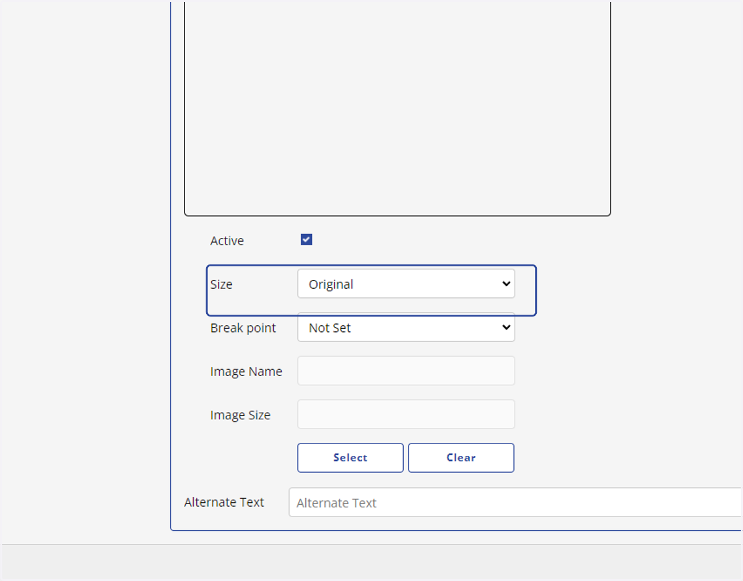Screen dimensions: 743x581
Task: Click the Size label
Action: pos(221,284)
